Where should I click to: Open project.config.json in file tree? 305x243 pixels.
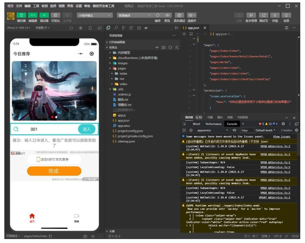(x=130, y=131)
